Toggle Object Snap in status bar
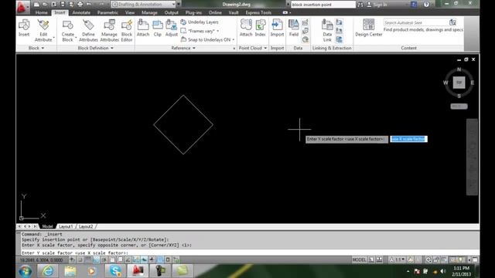 point(112,259)
